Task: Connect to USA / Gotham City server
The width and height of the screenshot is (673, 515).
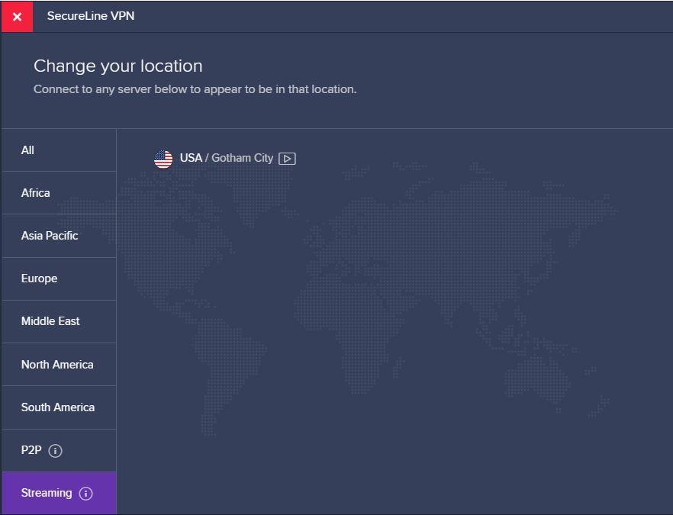Action: pyautogui.click(x=225, y=159)
